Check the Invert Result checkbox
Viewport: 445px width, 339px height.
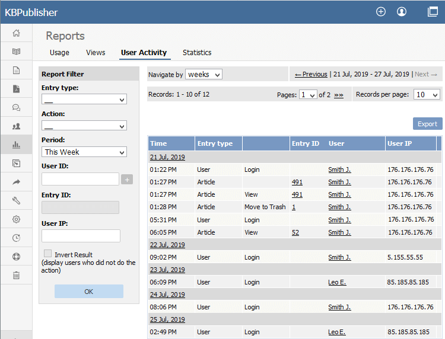coord(47,254)
